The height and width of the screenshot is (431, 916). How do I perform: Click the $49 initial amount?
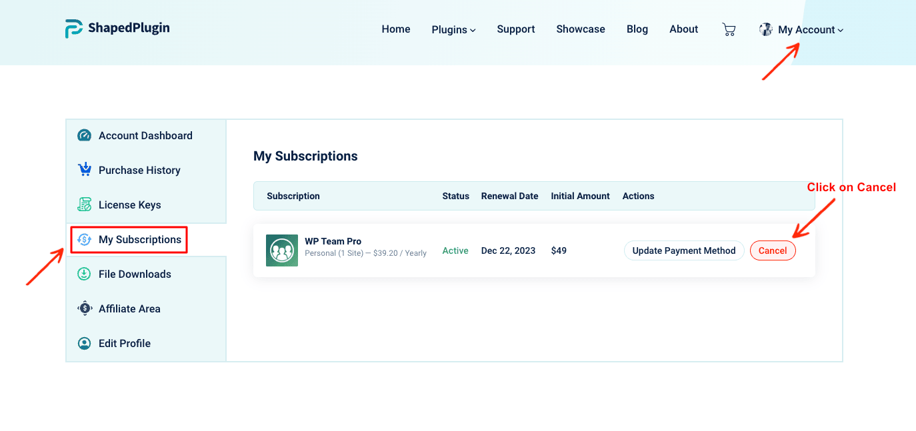tap(559, 250)
